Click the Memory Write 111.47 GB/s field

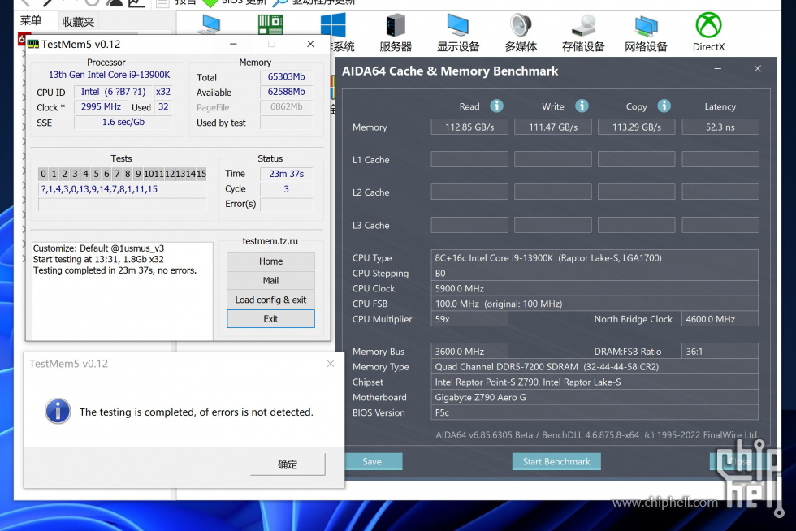coord(553,127)
